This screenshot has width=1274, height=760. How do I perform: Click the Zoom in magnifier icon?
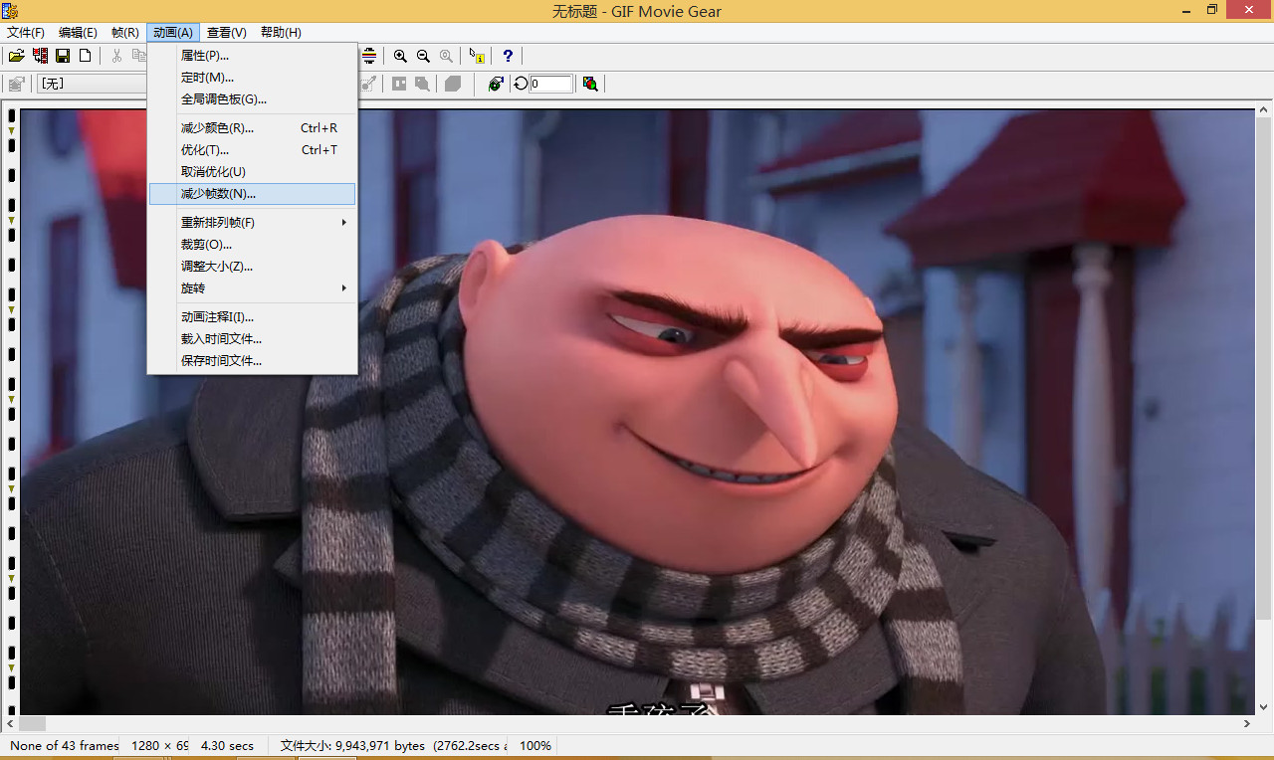click(x=400, y=56)
